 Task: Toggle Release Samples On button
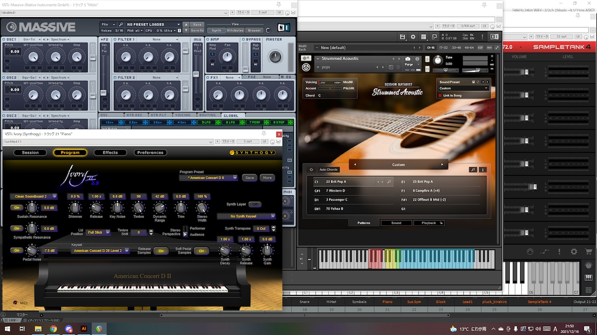[161, 251]
